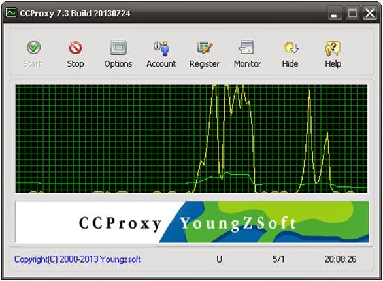The height and width of the screenshot is (281, 383).
Task: Click the 20:08:26 clock in status bar
Action: (341, 259)
